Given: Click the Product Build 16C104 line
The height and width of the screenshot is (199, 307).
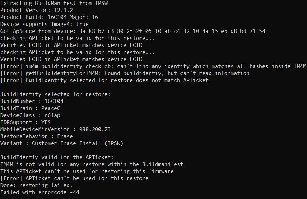Looking at the screenshot, I should [x=49, y=17].
